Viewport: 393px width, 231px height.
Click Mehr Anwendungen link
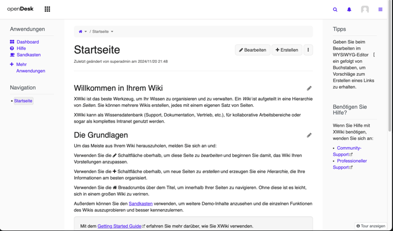31,67
